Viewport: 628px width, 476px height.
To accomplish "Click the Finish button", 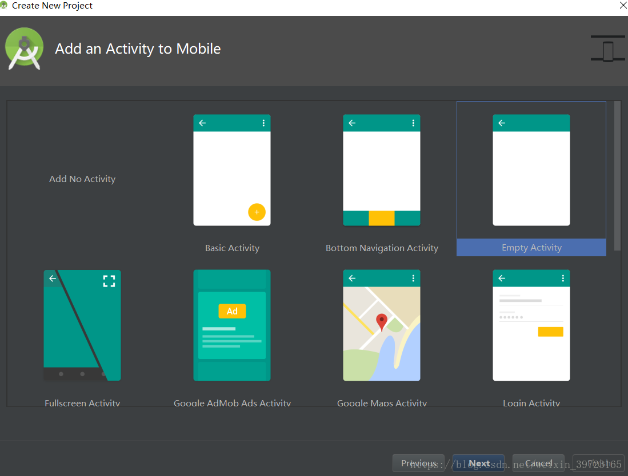I will pos(599,463).
